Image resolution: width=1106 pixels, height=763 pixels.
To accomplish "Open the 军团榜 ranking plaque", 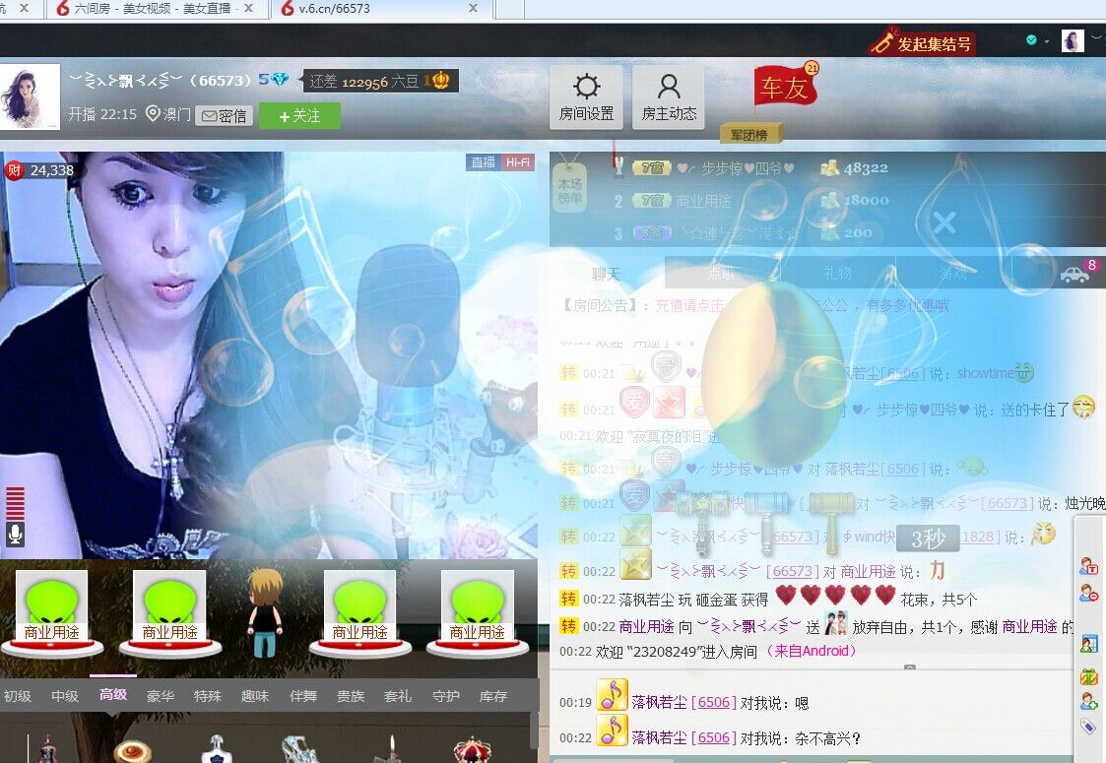I will pyautogui.click(x=749, y=134).
